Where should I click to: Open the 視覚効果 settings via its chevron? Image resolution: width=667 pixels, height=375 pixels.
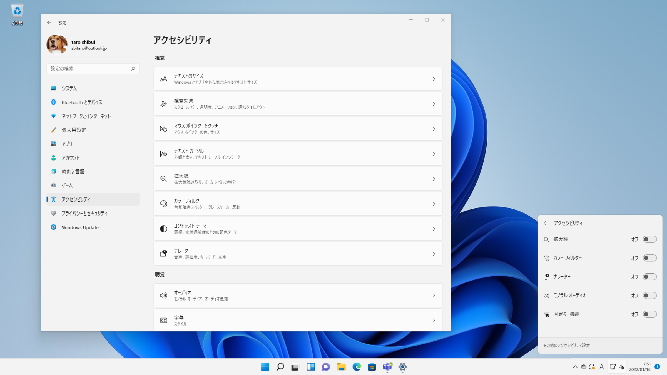click(x=434, y=104)
